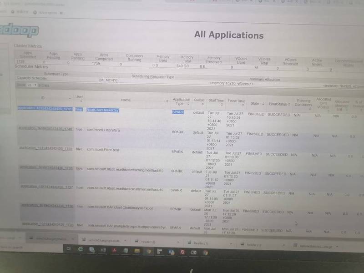This screenshot has width=364, height=273.
Task: Open Internet Explorer from taskbar
Action: coord(81,249)
